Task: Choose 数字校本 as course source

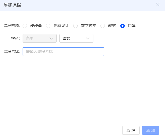Action: coord(75,26)
